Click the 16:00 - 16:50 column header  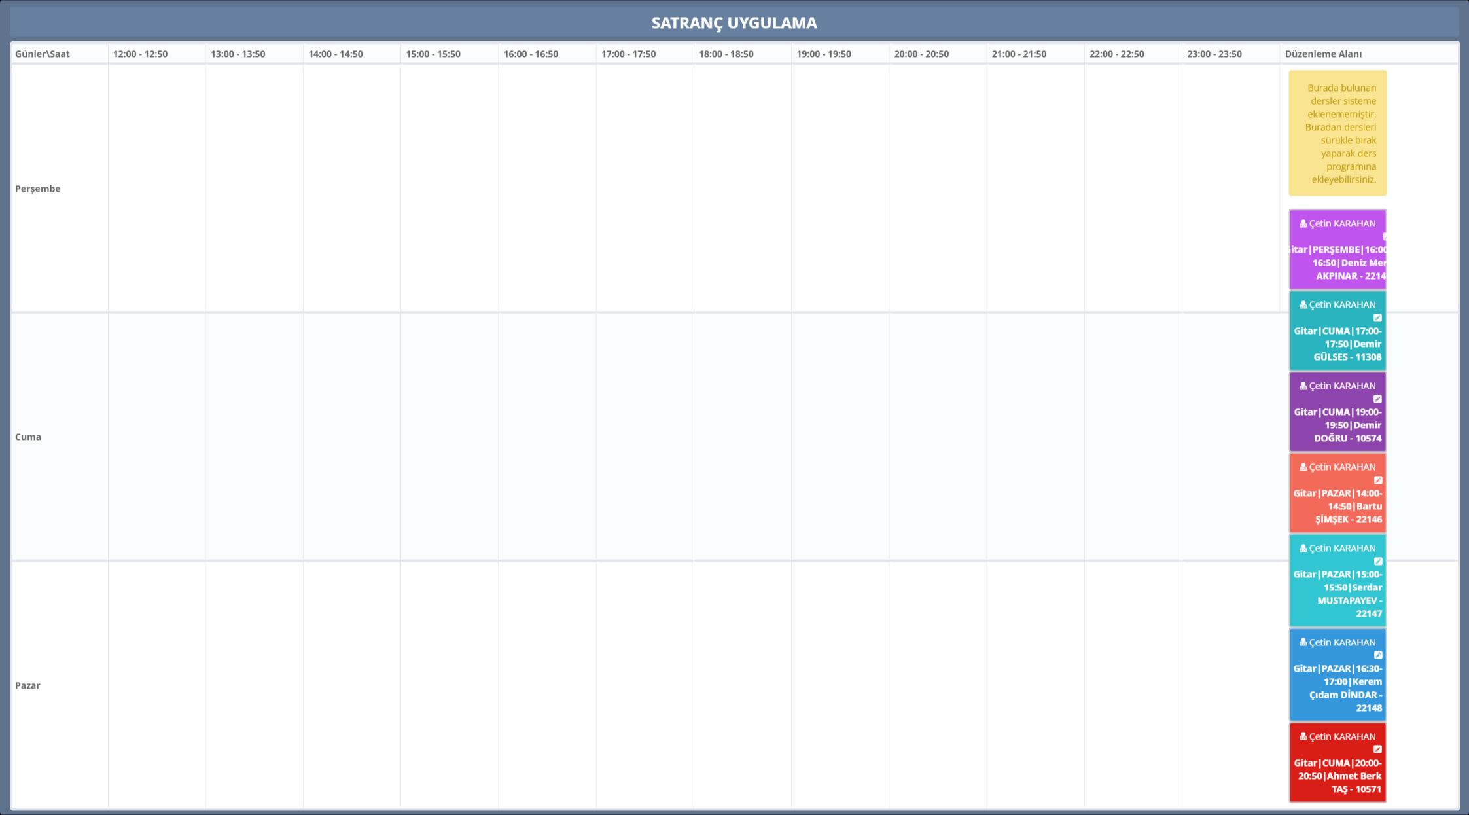tap(531, 54)
